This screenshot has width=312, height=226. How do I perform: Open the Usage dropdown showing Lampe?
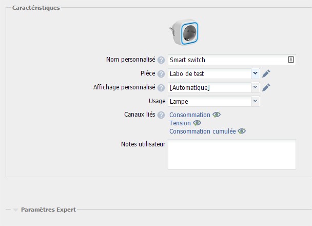(x=255, y=102)
